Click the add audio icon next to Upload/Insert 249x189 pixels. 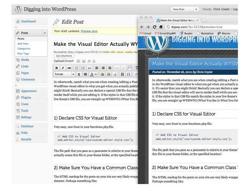click(88, 61)
